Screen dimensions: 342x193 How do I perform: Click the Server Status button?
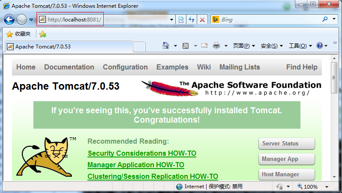(x=287, y=143)
